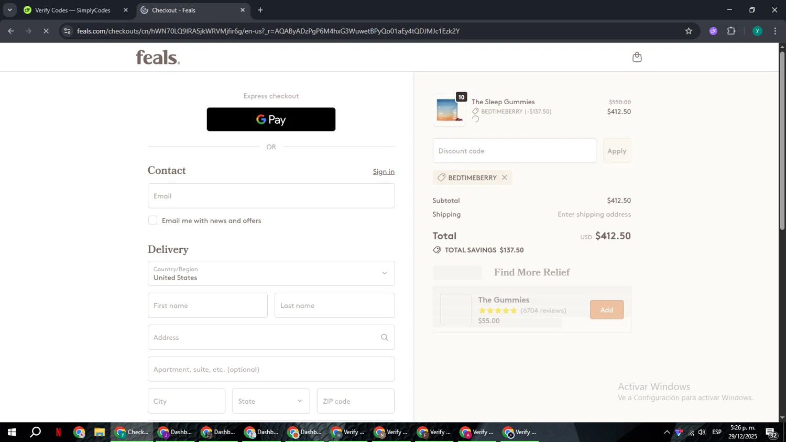Click the Express checkout label
786x442 pixels.
(271, 96)
